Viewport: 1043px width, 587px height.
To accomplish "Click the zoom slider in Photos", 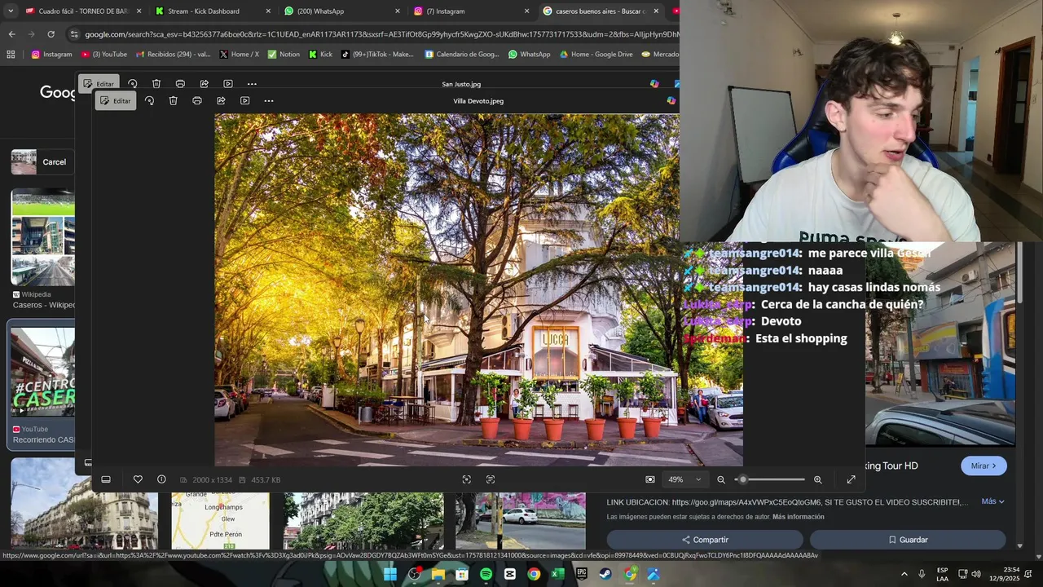I will pos(770,480).
